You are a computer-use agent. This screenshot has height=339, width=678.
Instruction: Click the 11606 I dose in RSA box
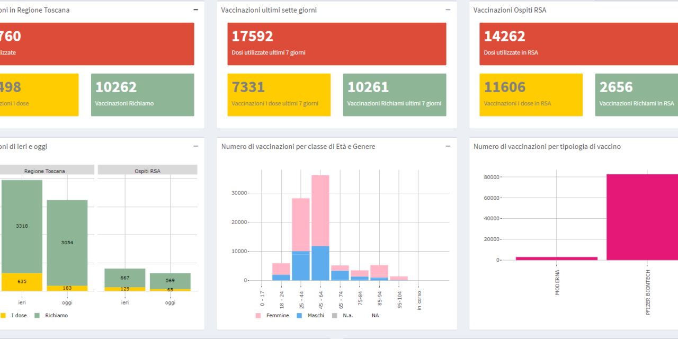coord(531,95)
